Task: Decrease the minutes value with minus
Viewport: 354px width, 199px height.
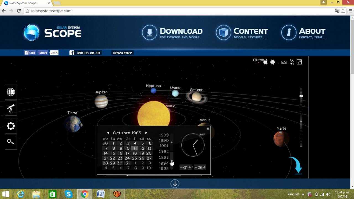Action: point(196,167)
